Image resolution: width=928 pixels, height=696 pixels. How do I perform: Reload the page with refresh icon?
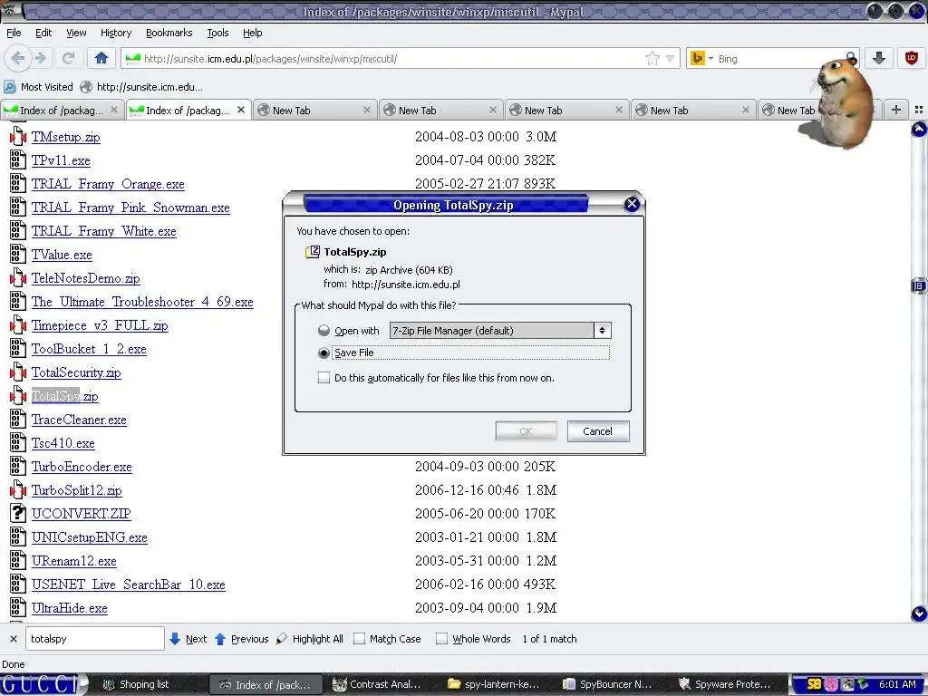tap(68, 58)
